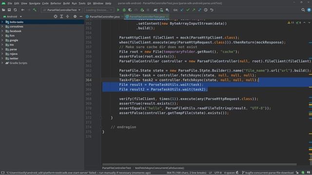The width and height of the screenshot is (312, 175).
Task: Change 4 spaces indent setting
Action: pos(230,173)
